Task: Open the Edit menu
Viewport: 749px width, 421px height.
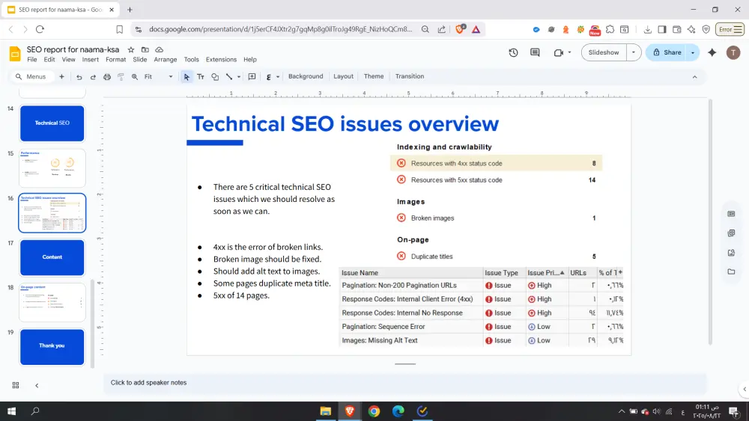Action: pyautogui.click(x=49, y=60)
